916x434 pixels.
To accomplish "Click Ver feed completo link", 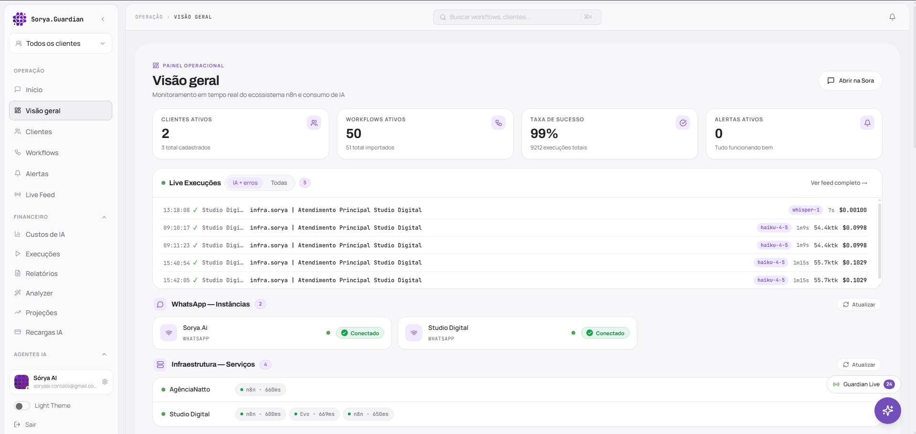I will [839, 183].
